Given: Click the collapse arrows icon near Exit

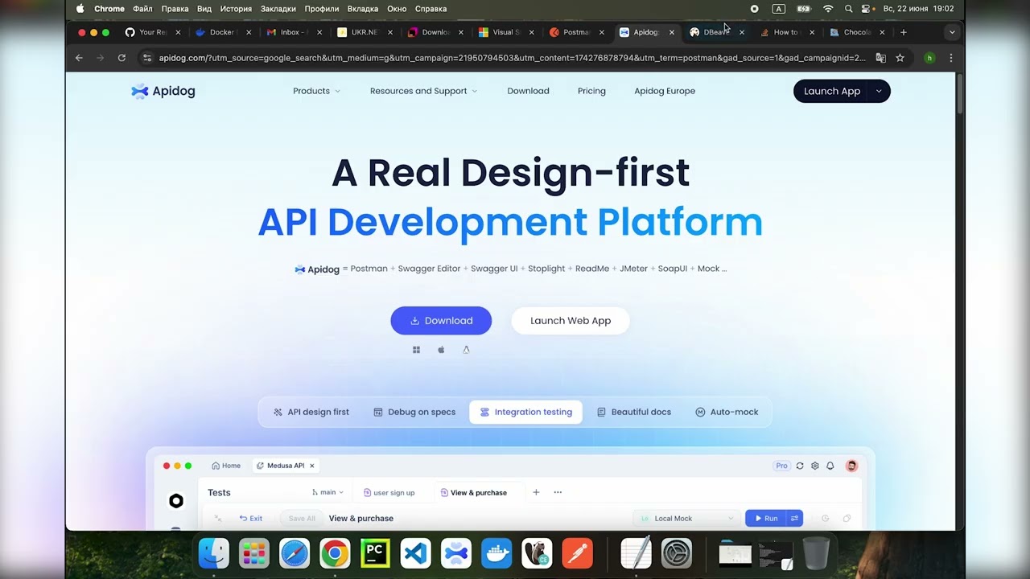Looking at the screenshot, I should pyautogui.click(x=218, y=519).
